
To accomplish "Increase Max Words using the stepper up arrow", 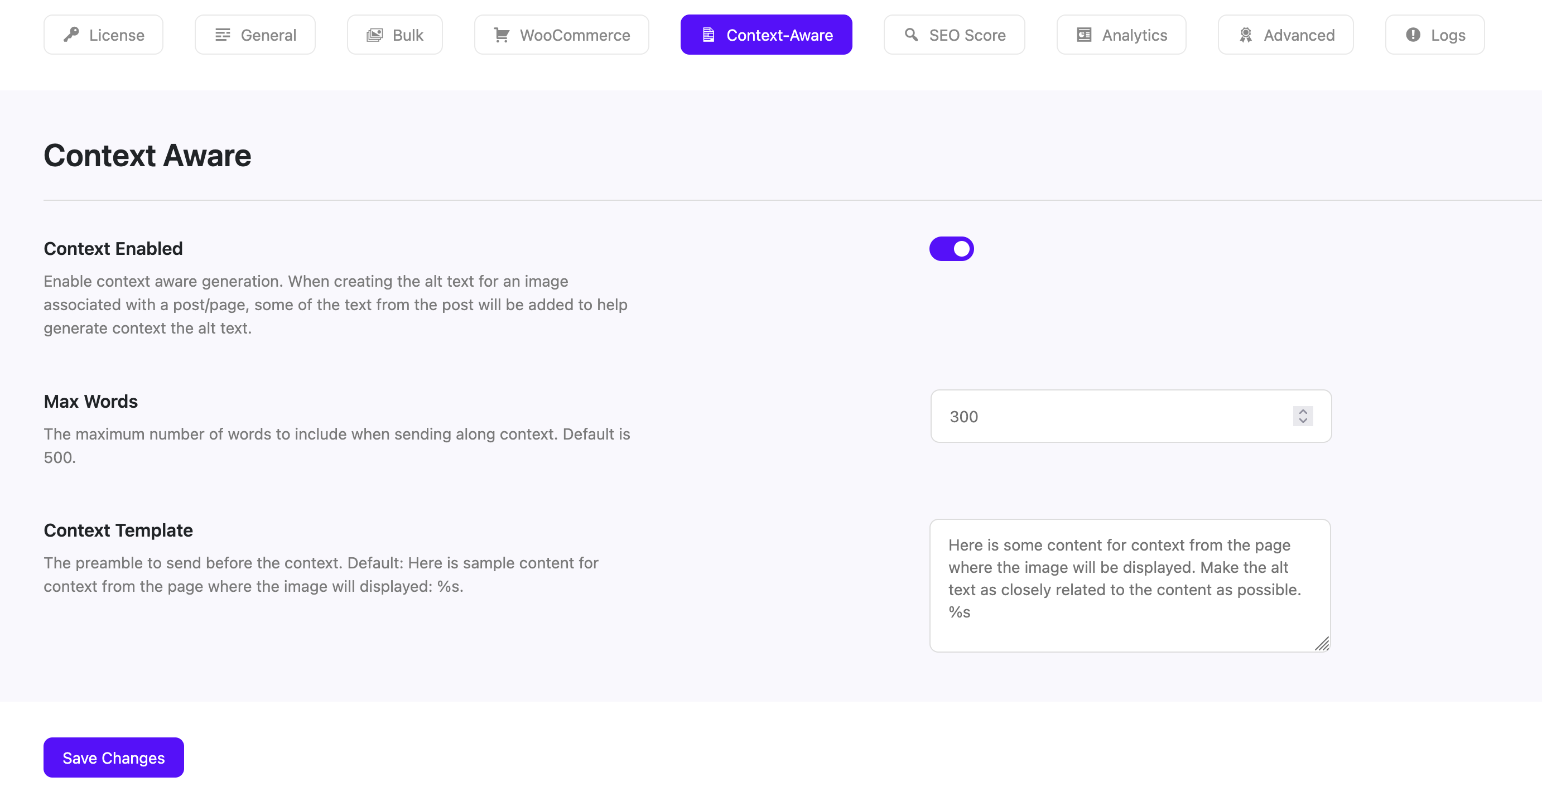I will pos(1302,411).
